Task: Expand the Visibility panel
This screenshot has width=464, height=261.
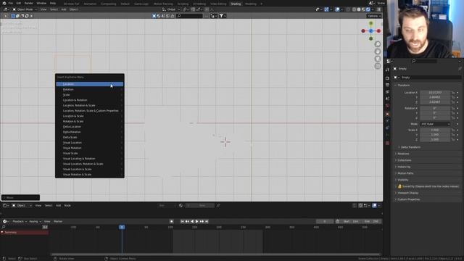Action: pos(403,180)
